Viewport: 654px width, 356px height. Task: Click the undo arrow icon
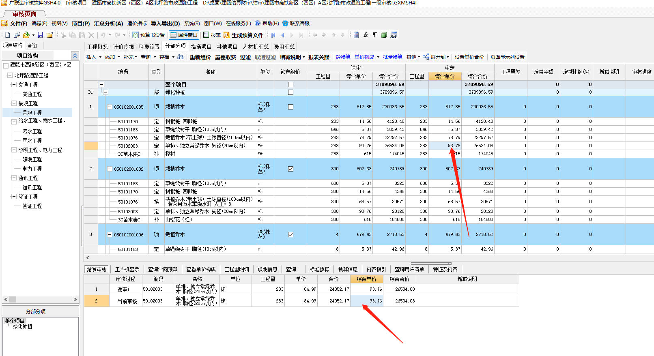pyautogui.click(x=103, y=35)
